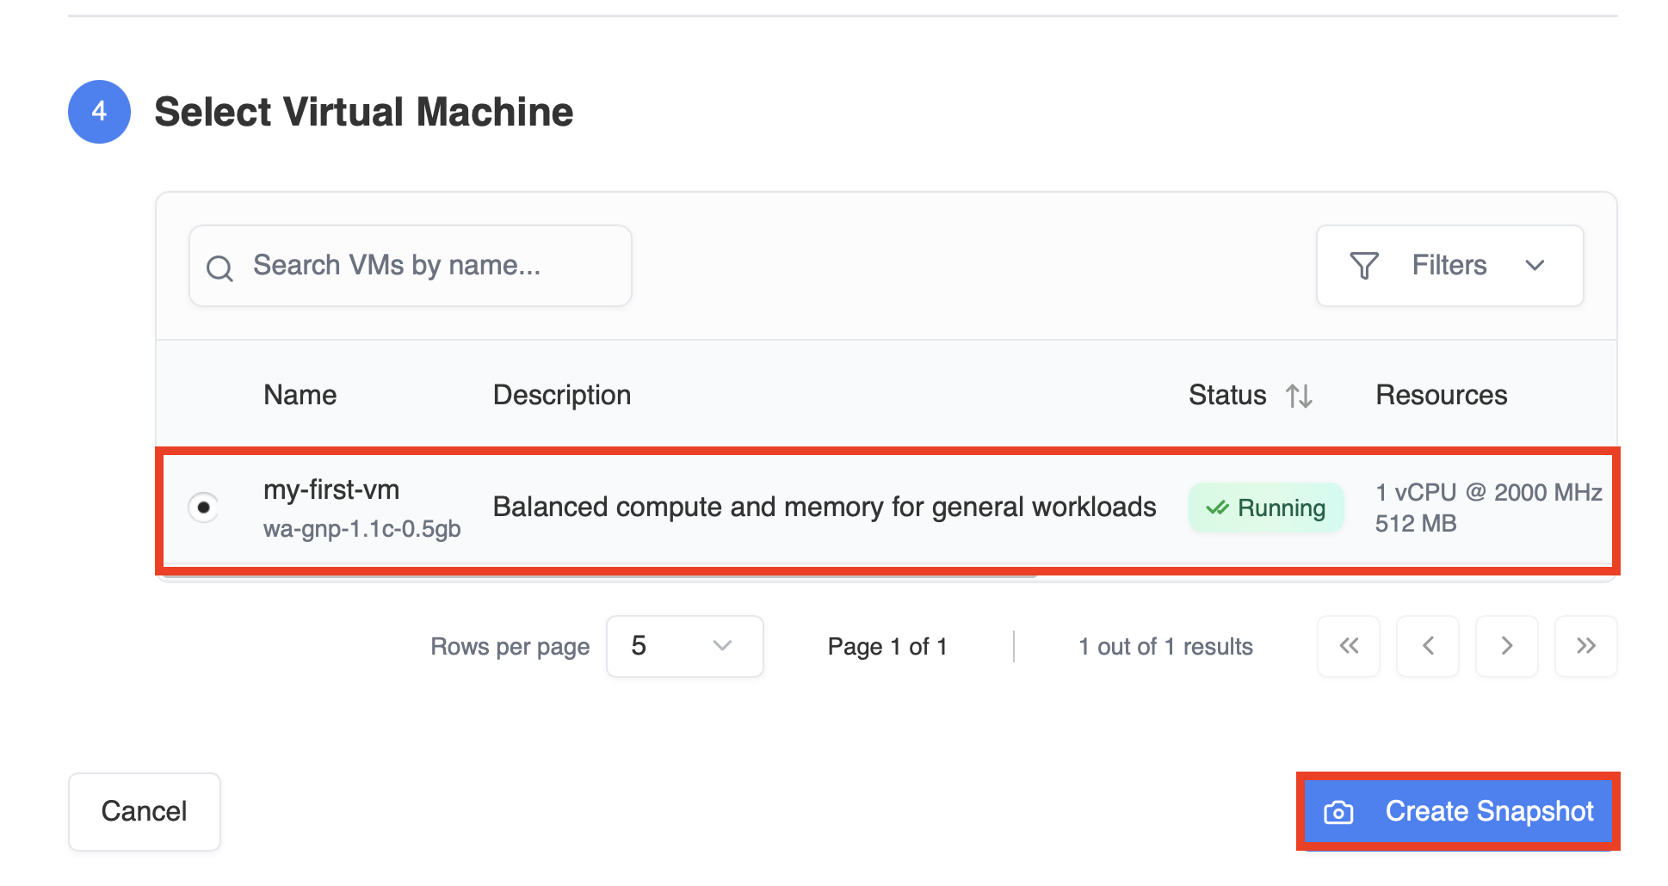Open the Rows per page dropdown

(684, 646)
